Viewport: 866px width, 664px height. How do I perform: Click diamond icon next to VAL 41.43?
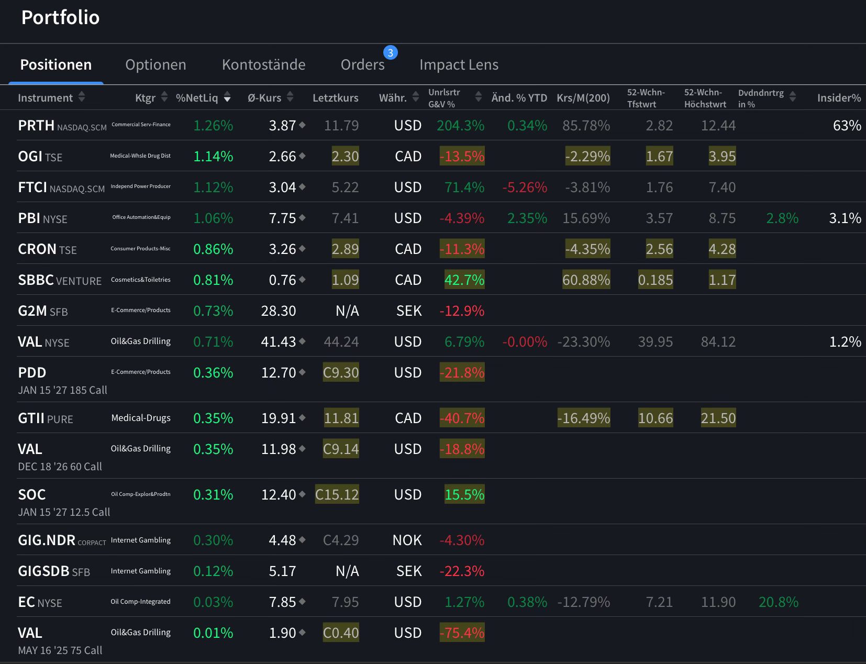pos(302,341)
